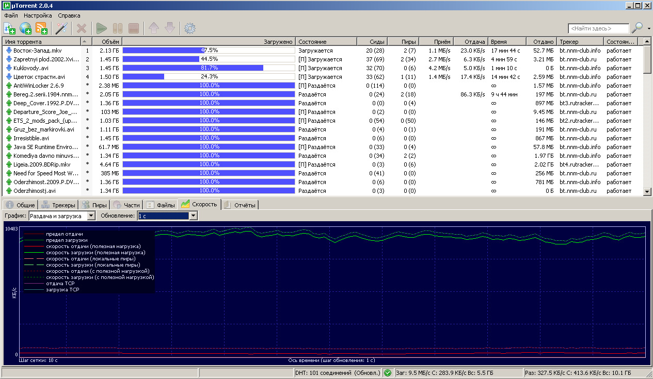Click into the Найти здесь search field
653x379 pixels.
(x=598, y=28)
